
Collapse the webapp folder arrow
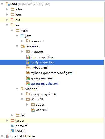point(17,89)
